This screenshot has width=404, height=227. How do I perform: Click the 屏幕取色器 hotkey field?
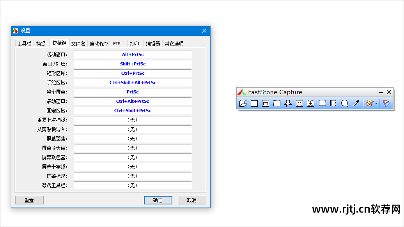[133, 157]
